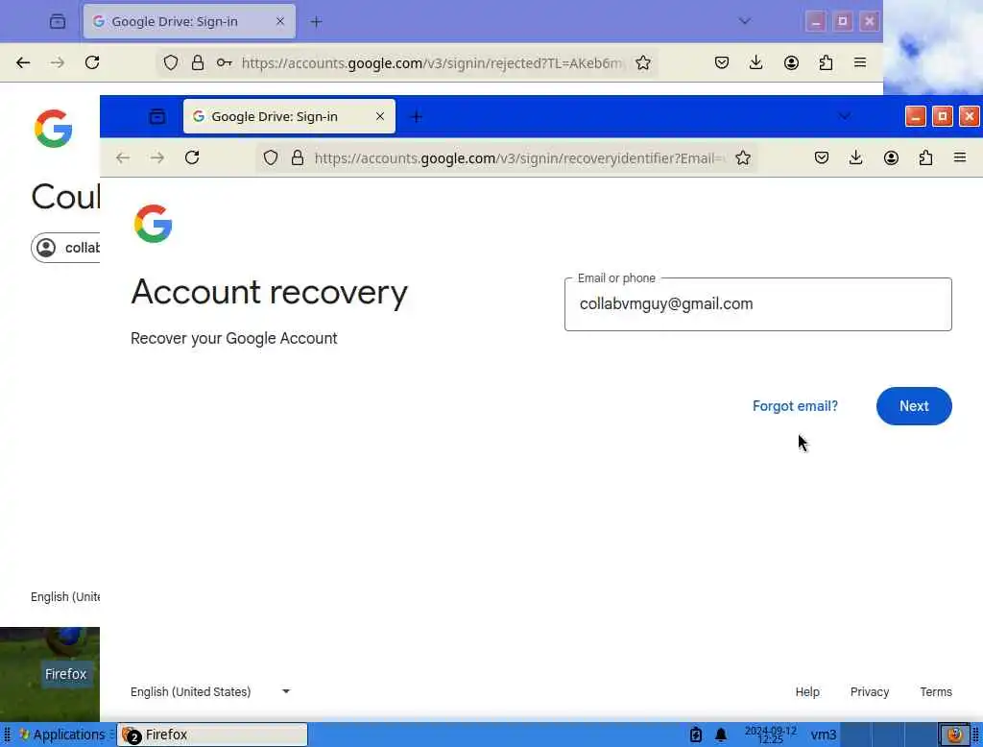Reload page in front Firefox window
The width and height of the screenshot is (983, 747).
(192, 157)
